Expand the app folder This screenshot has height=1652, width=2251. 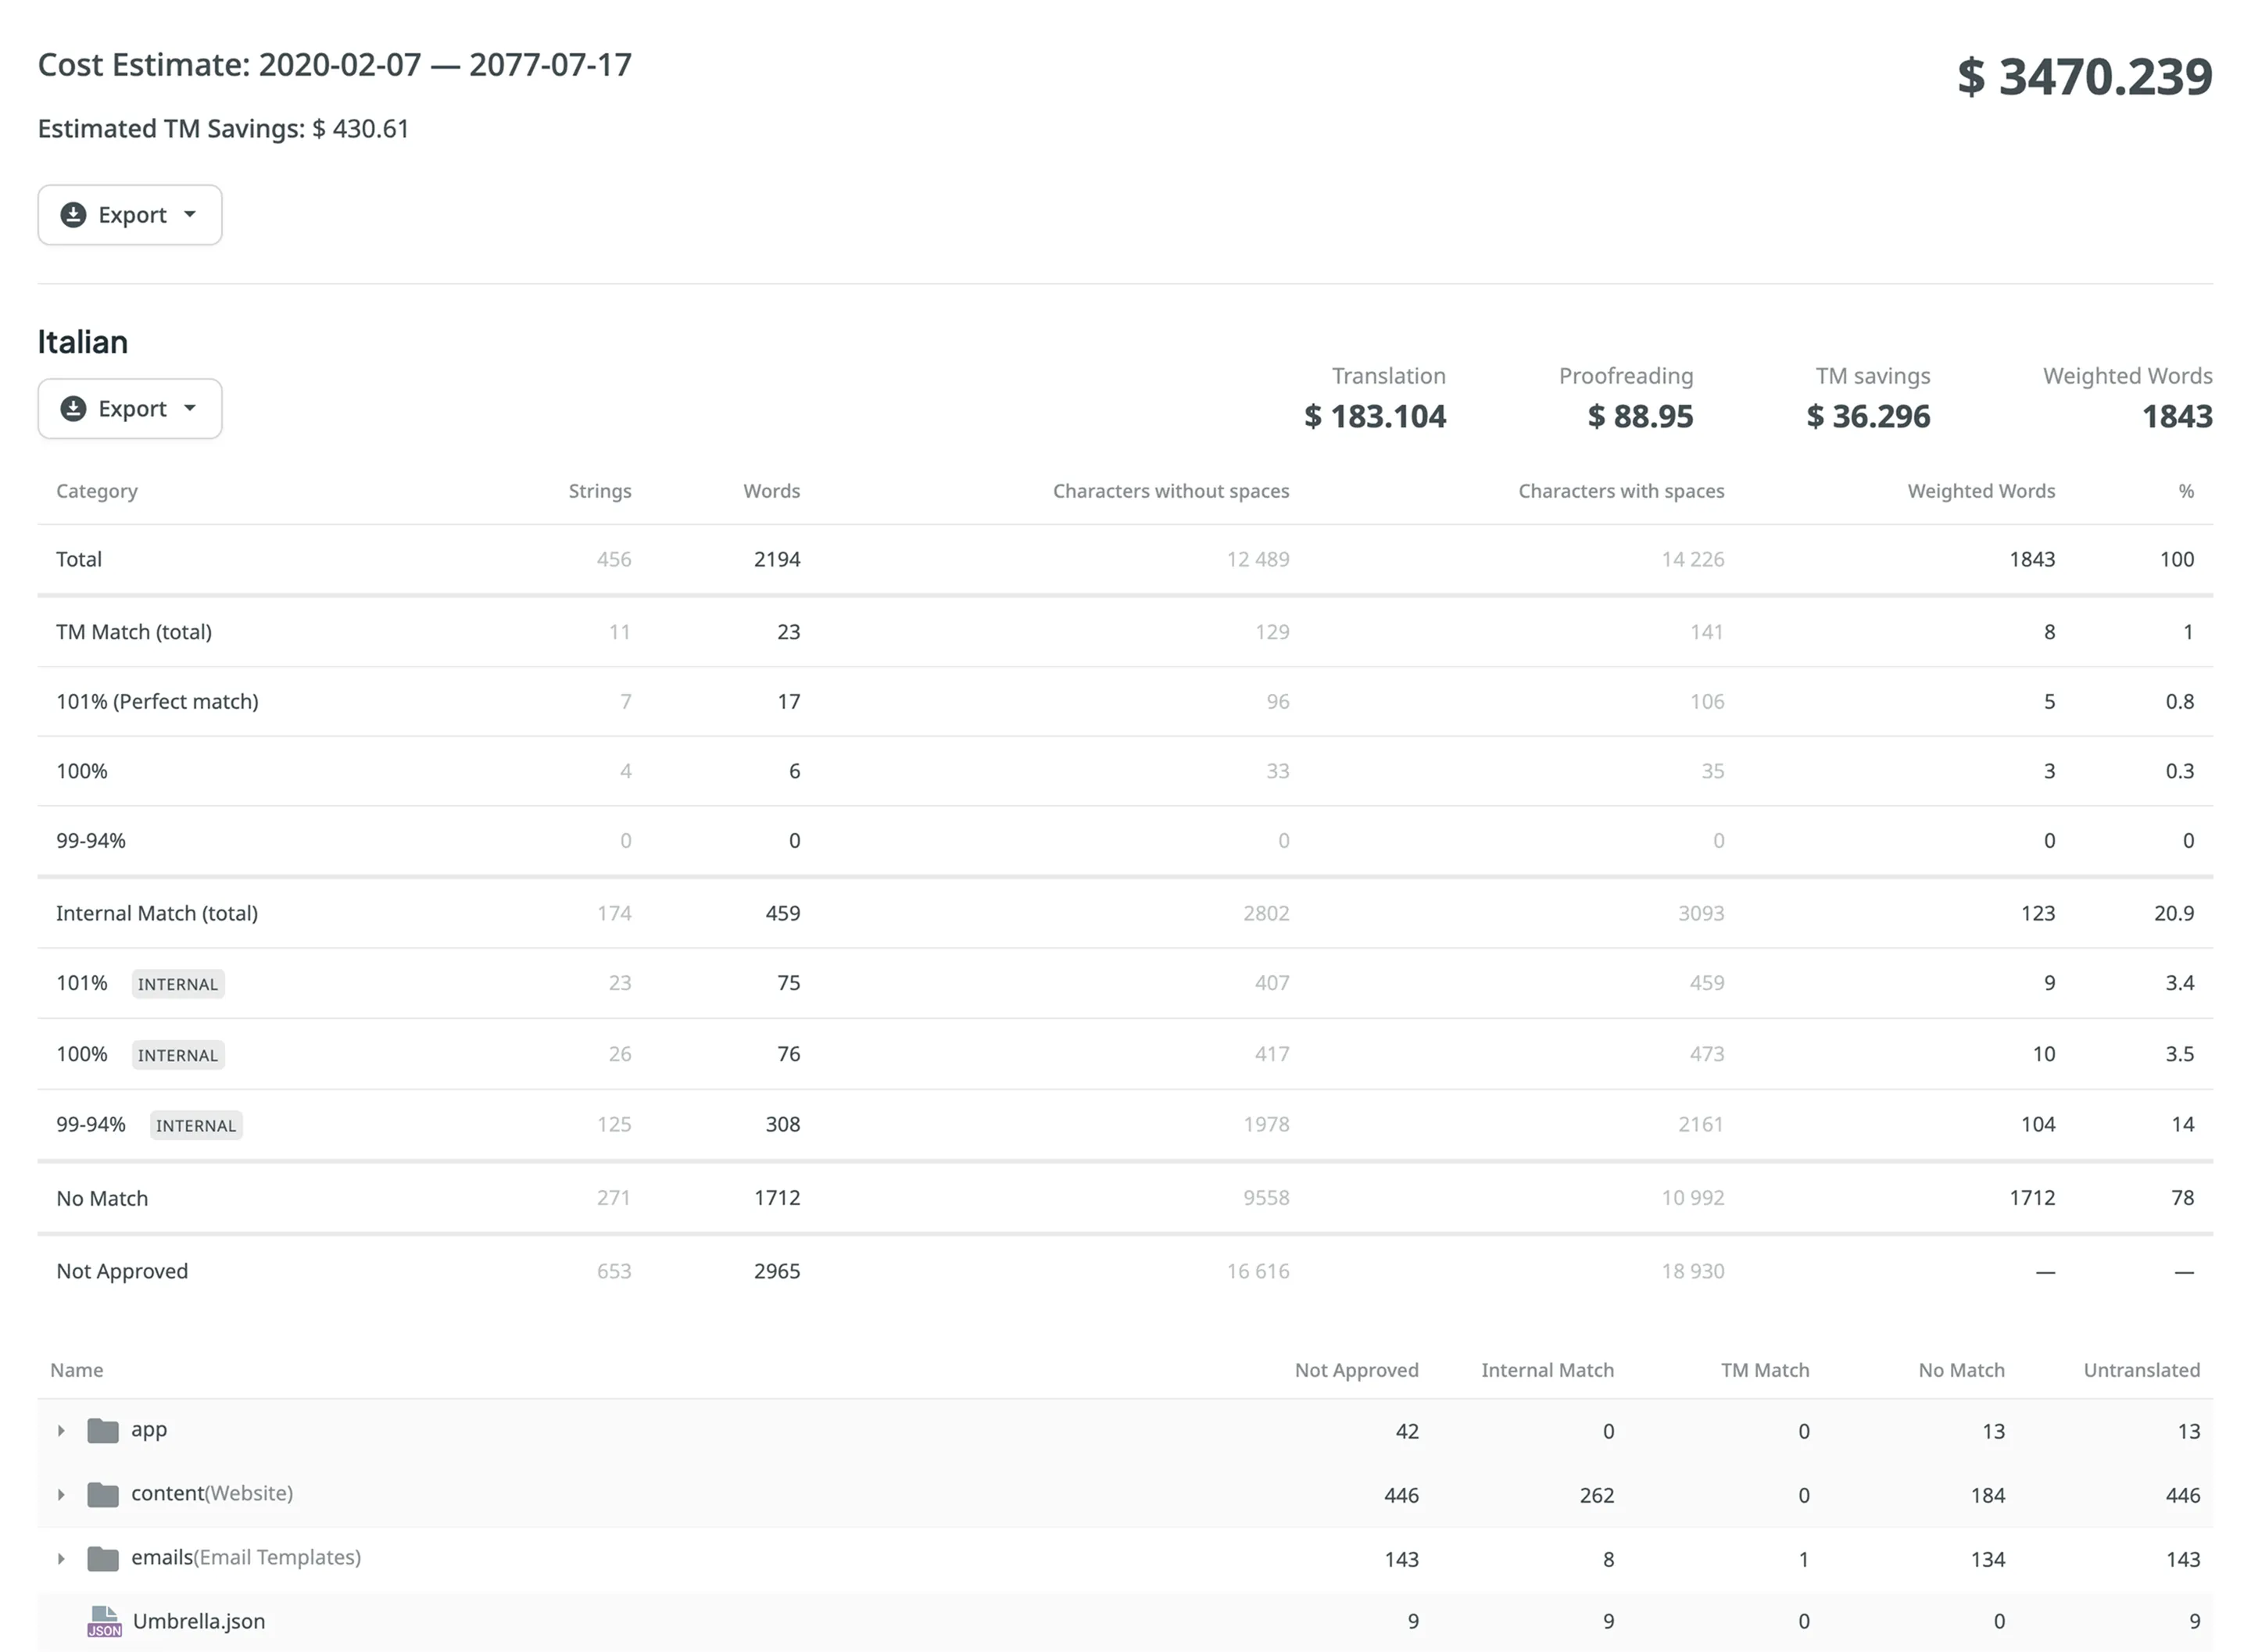pos(61,1430)
